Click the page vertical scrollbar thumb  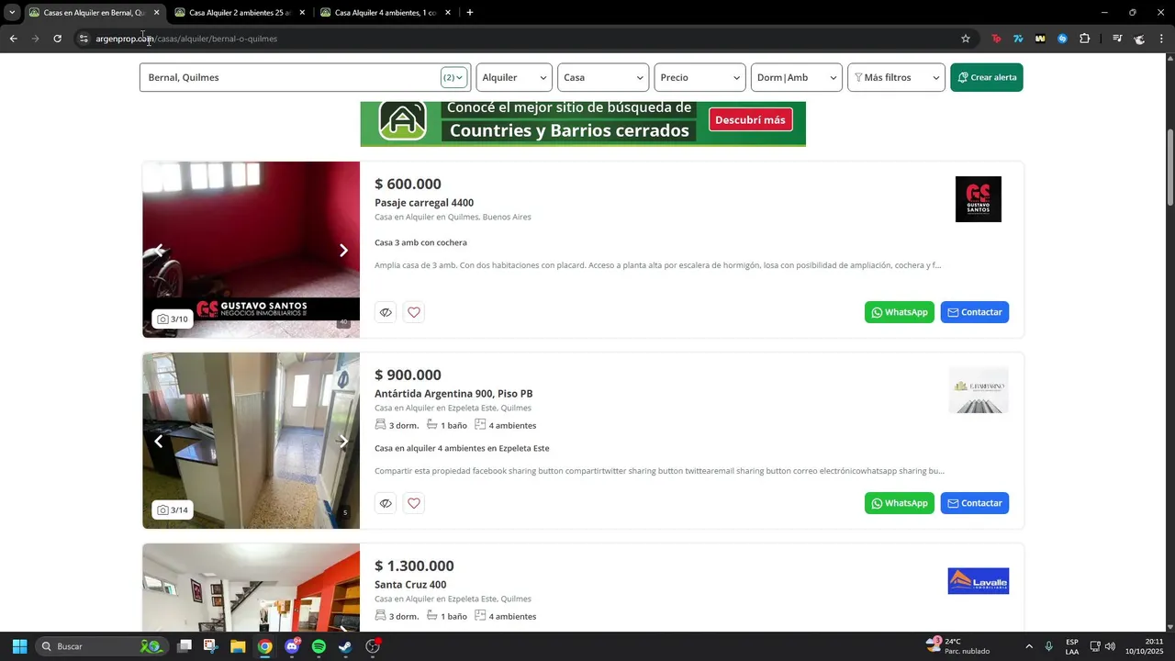1170,168
